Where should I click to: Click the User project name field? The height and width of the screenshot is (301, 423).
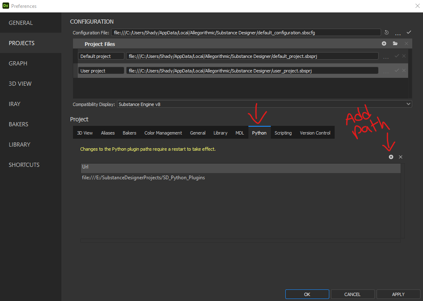101,71
